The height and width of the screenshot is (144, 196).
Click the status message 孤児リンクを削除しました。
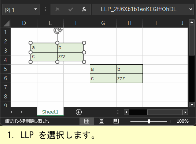point(27,121)
